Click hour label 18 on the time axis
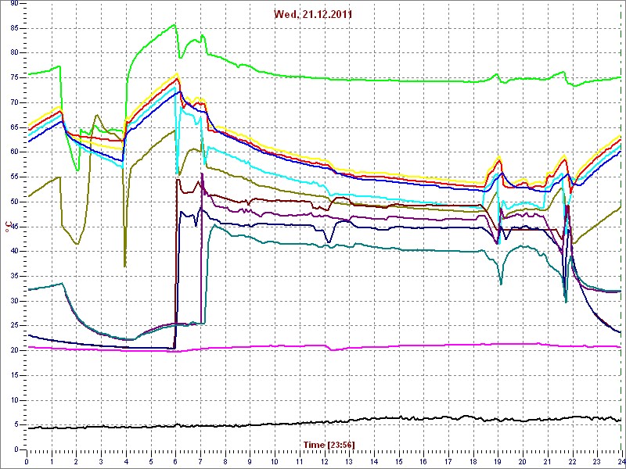The width and height of the screenshot is (626, 469). (473, 460)
